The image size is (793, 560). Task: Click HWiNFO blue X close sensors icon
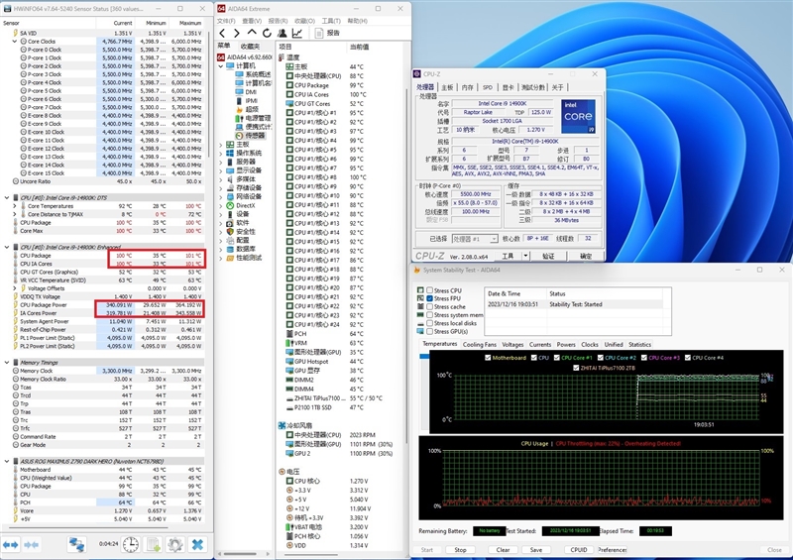197,545
